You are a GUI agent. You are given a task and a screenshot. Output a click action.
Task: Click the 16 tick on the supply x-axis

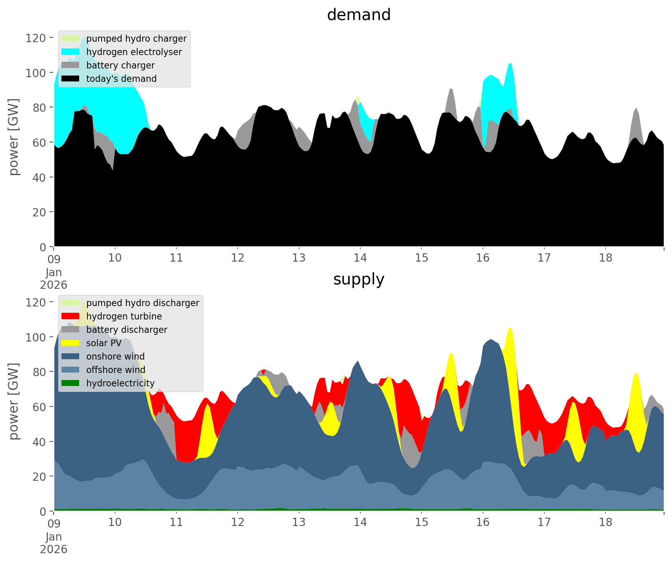483,522
